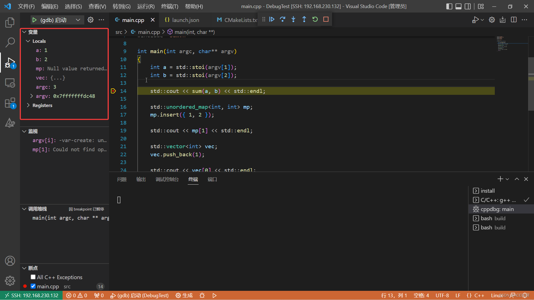This screenshot has width=534, height=300.
Task: Open the Manage gear menu
Action: (10, 281)
